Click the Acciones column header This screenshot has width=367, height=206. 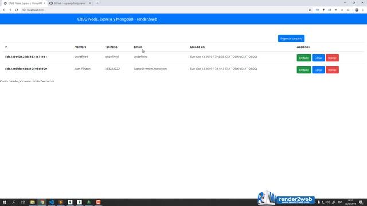(303, 47)
